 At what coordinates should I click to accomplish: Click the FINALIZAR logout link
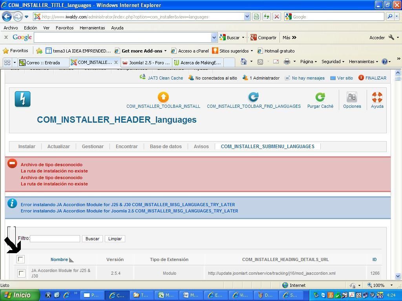(372, 78)
